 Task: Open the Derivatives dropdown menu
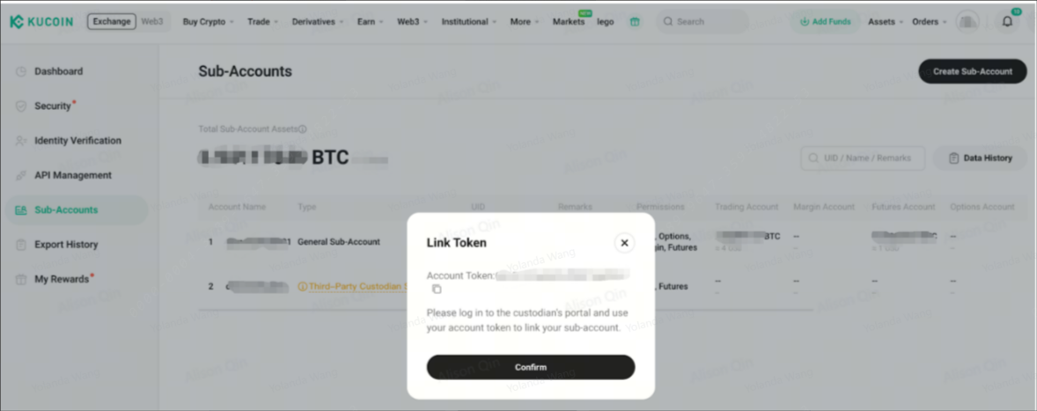click(317, 22)
